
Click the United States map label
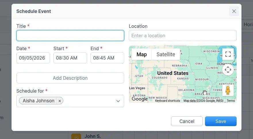tap(173, 73)
